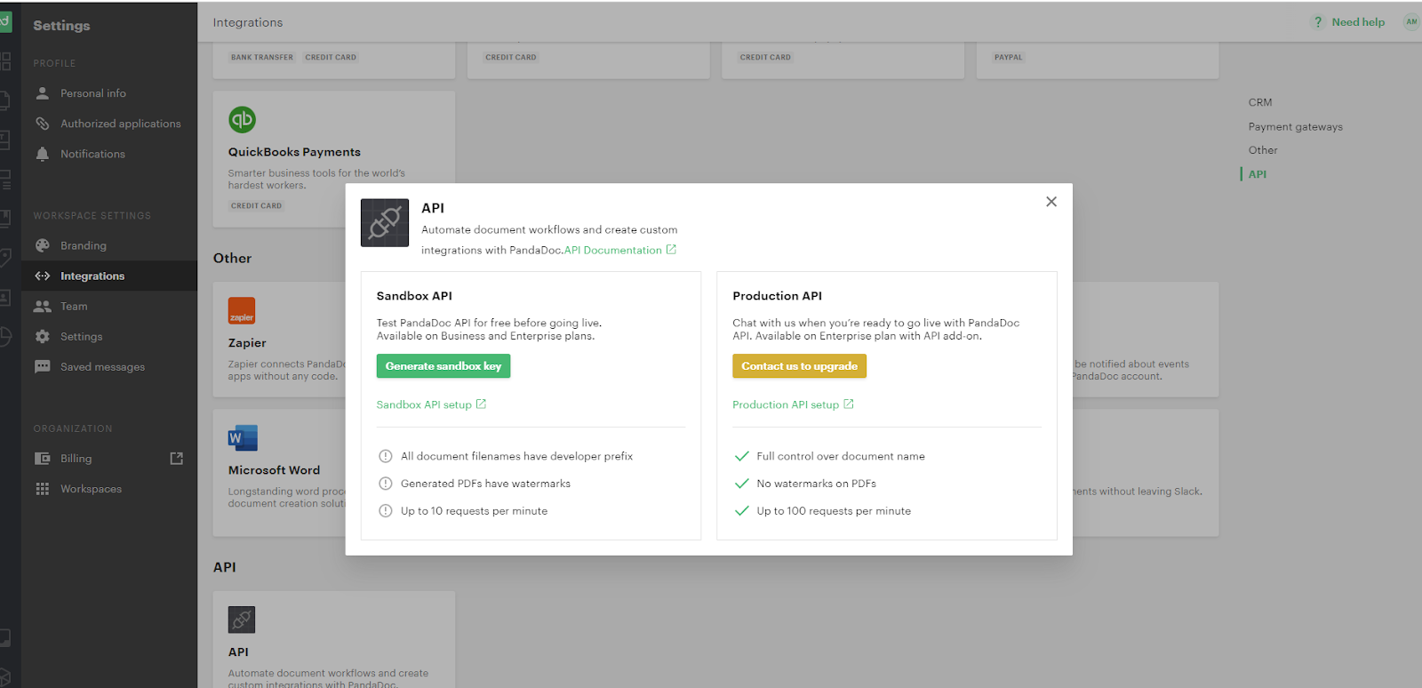The width and height of the screenshot is (1422, 688).
Task: Click the PandaDoc logo in top-left corner
Action: pyautogui.click(x=5, y=21)
